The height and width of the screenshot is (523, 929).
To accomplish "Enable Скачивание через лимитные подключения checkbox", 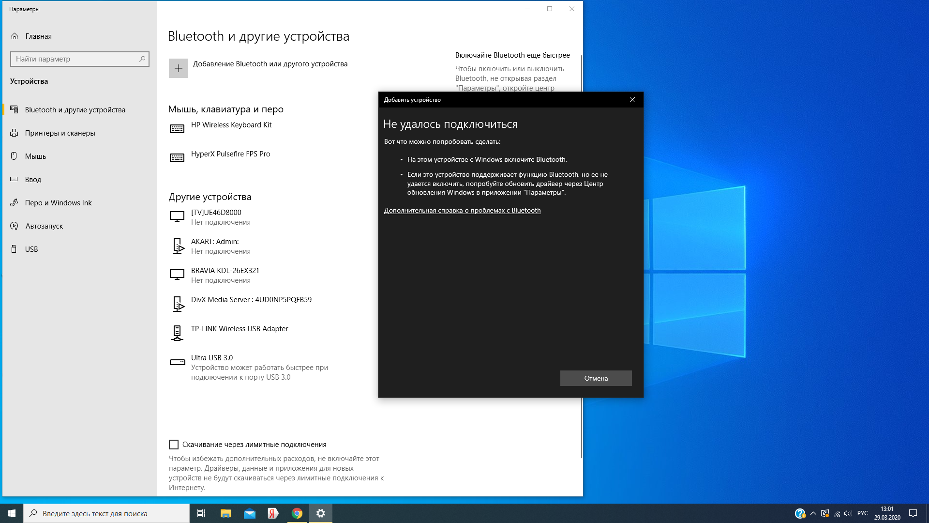I will [x=174, y=445].
